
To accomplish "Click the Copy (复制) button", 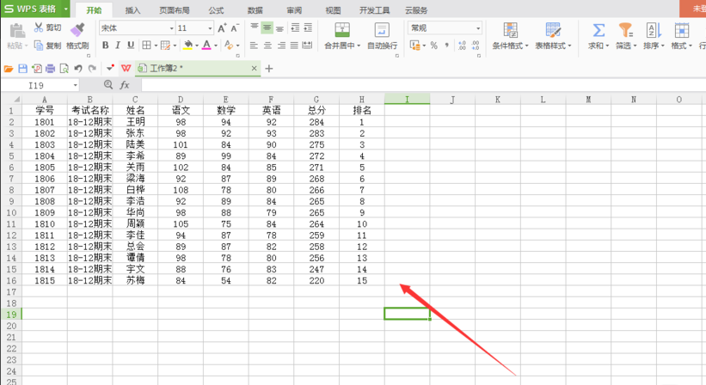I will pos(48,46).
